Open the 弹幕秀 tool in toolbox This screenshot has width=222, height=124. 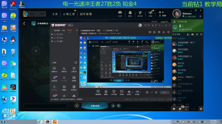[64, 88]
